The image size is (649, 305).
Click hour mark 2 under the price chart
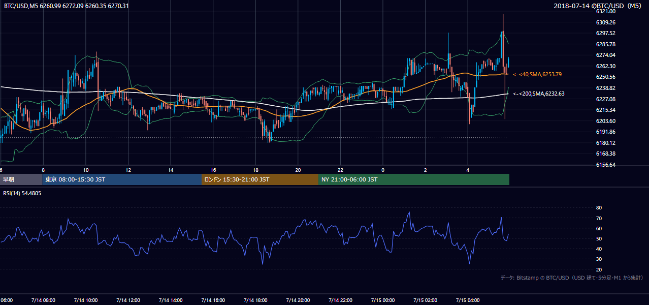click(x=426, y=170)
